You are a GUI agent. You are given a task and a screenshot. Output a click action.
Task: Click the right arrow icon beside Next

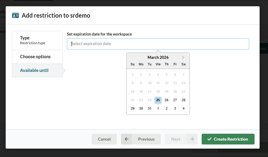pos(192,139)
